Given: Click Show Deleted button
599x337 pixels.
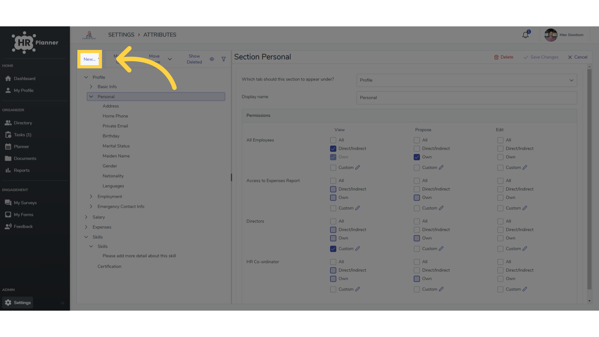Looking at the screenshot, I should 194,59.
